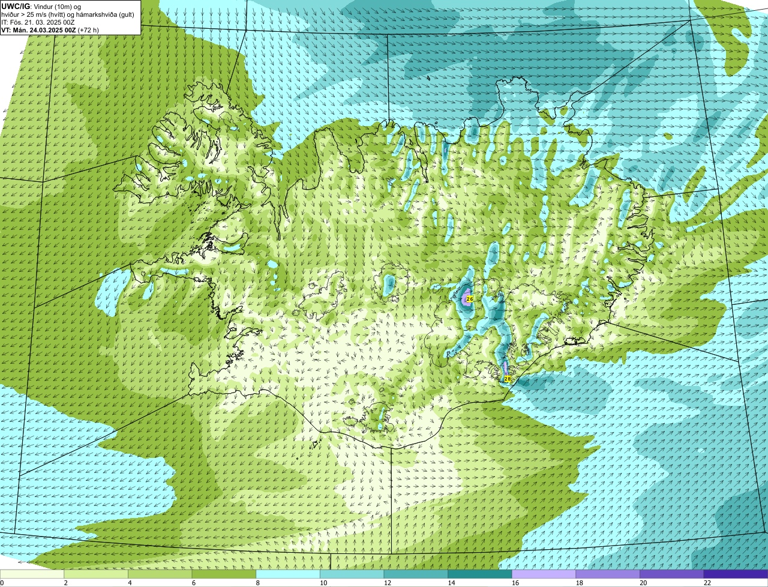The height and width of the screenshot is (587, 768).
Task: Click the initial time 'IT: Fös. 21. 03. 2025 00Z'
Action: [38, 22]
